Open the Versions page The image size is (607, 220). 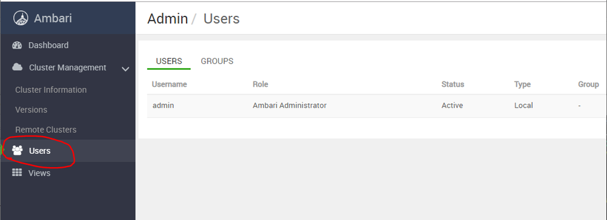pyautogui.click(x=31, y=110)
